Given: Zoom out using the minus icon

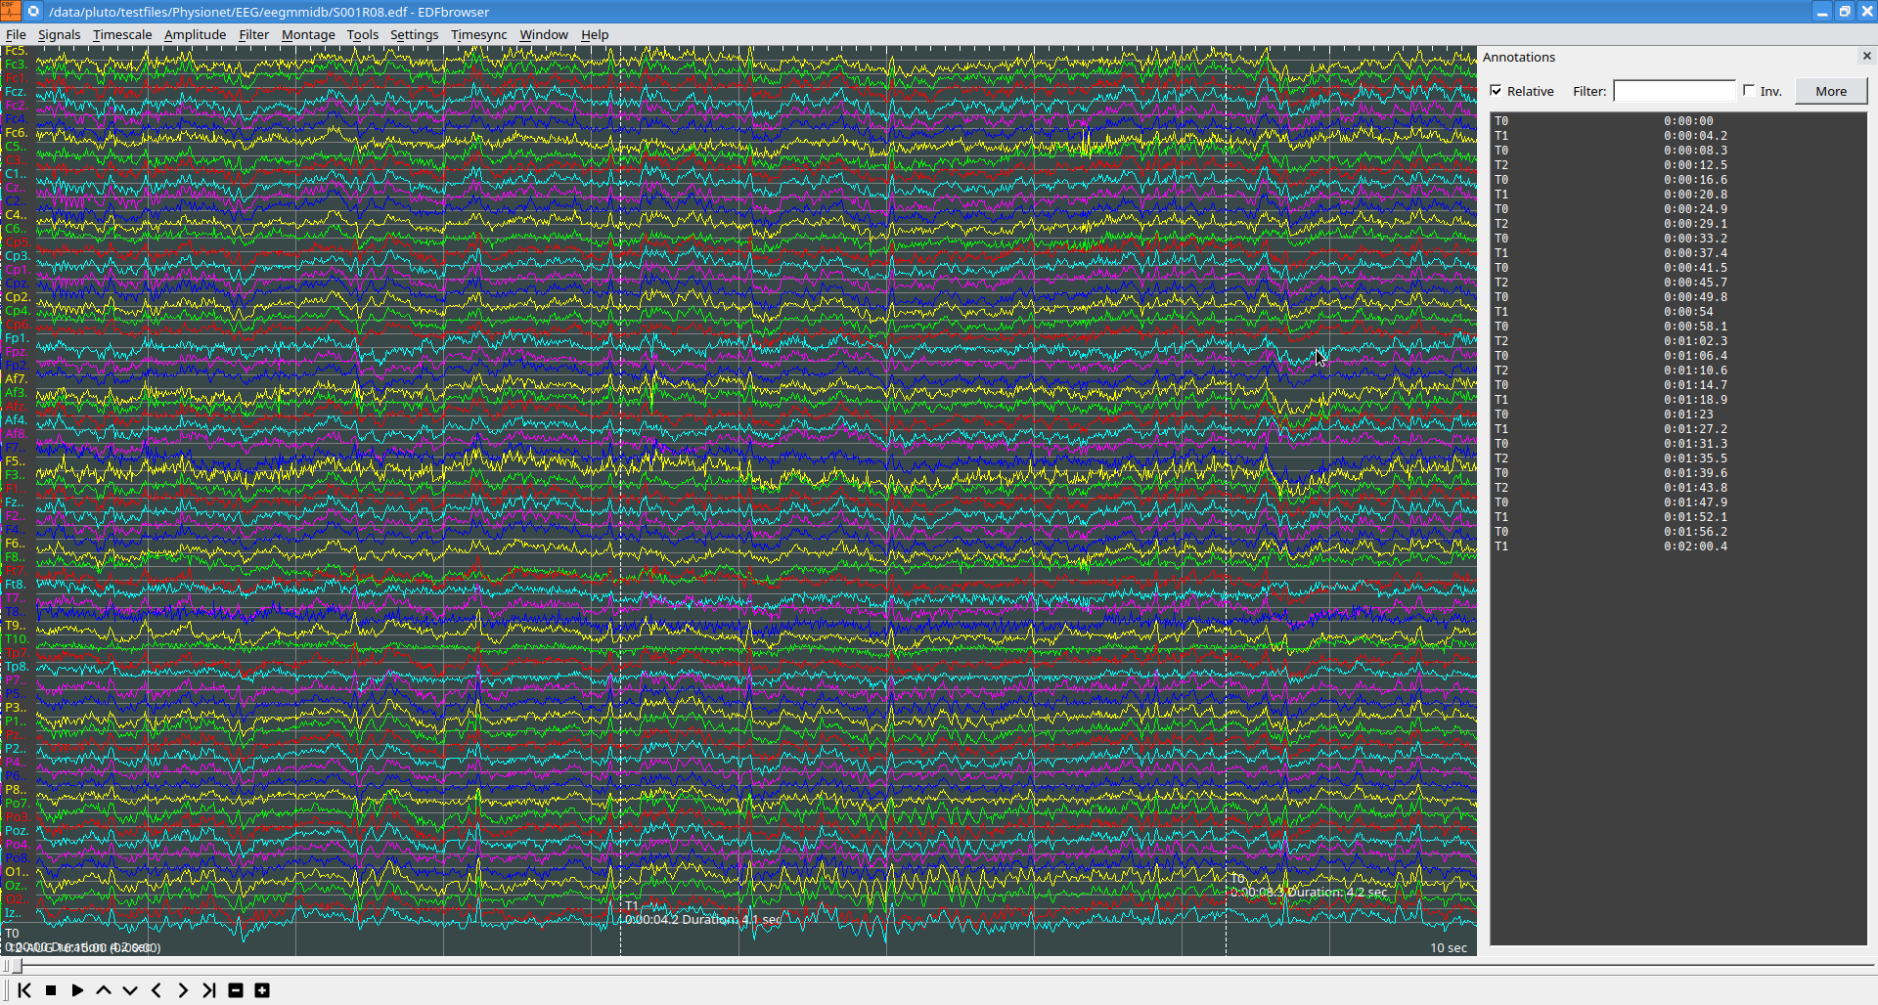Looking at the screenshot, I should [235, 990].
